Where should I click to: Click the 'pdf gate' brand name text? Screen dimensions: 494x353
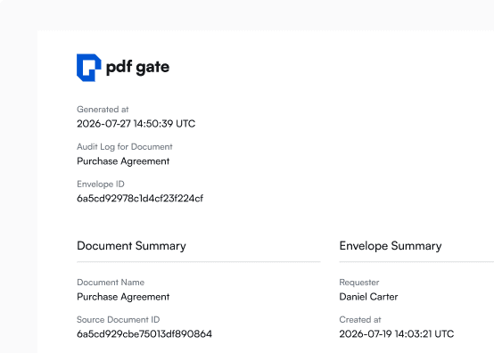tap(137, 68)
